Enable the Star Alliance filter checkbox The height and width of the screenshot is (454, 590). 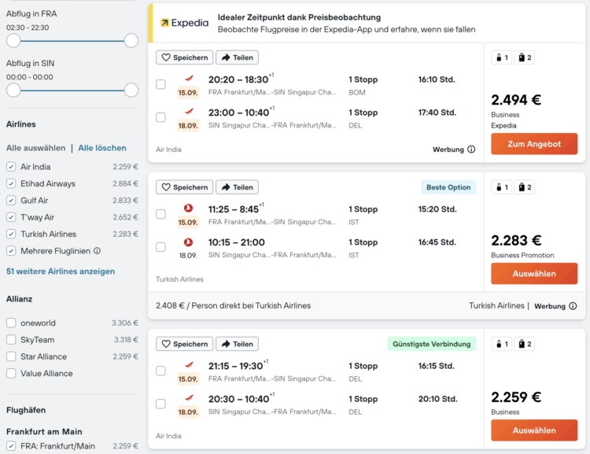point(11,356)
